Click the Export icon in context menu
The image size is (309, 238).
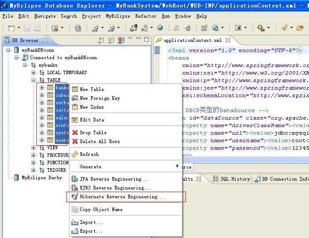coord(75,231)
